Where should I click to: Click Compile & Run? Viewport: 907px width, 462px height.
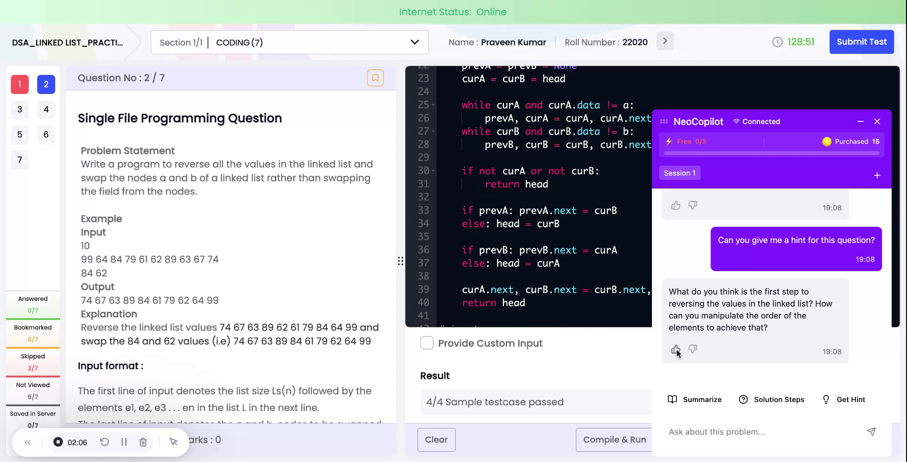(615, 439)
